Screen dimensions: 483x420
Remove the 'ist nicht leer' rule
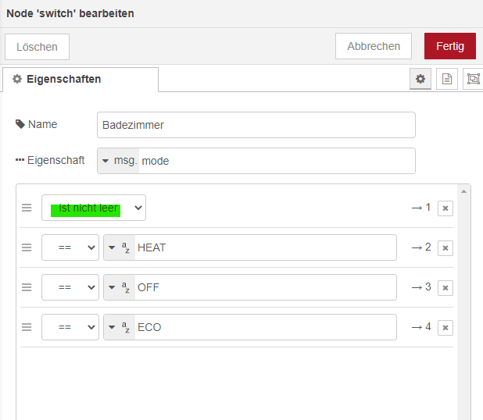point(445,208)
